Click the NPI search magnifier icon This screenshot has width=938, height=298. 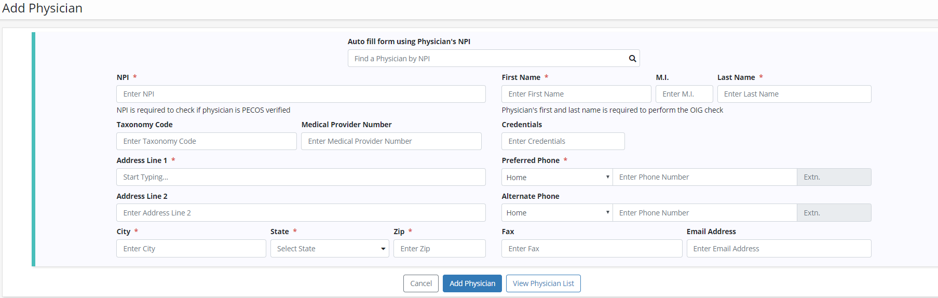tap(632, 59)
